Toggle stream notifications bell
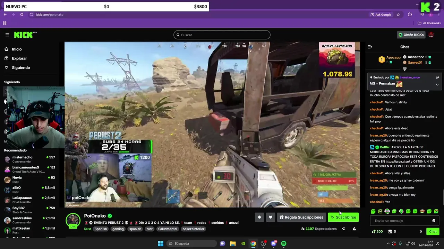 [x=259, y=217]
